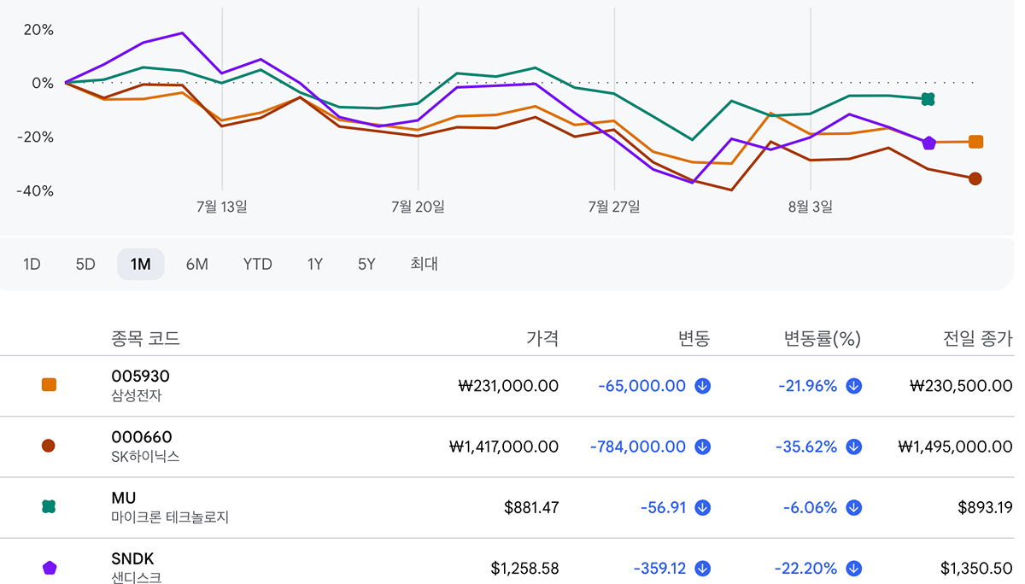Viewport: 1025px width, 584px height.
Task: Select the 5D time range tab
Action: (x=85, y=264)
